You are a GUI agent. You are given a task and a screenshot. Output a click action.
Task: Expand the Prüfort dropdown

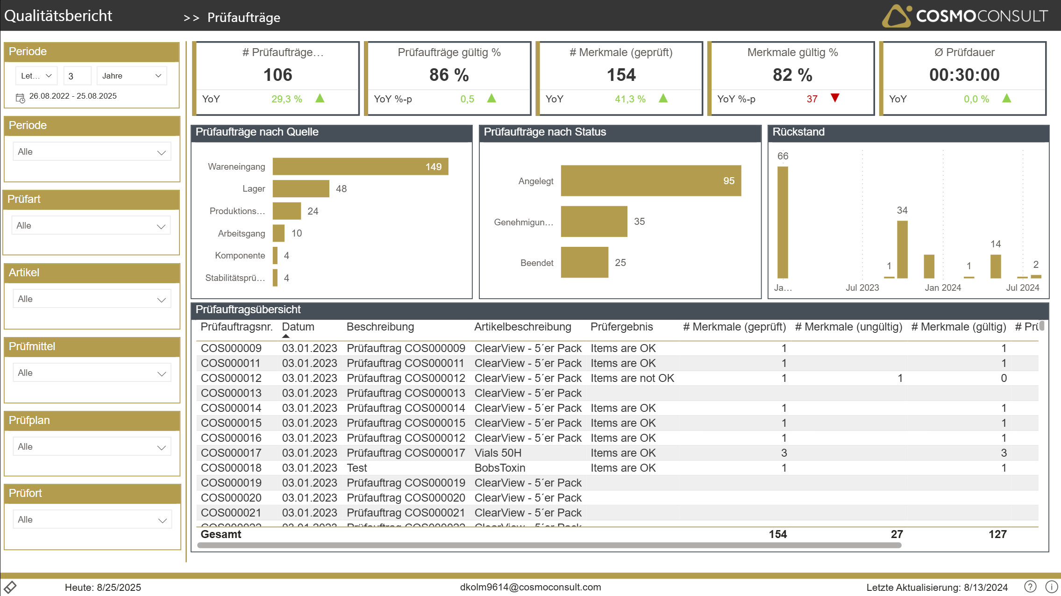[x=92, y=520]
